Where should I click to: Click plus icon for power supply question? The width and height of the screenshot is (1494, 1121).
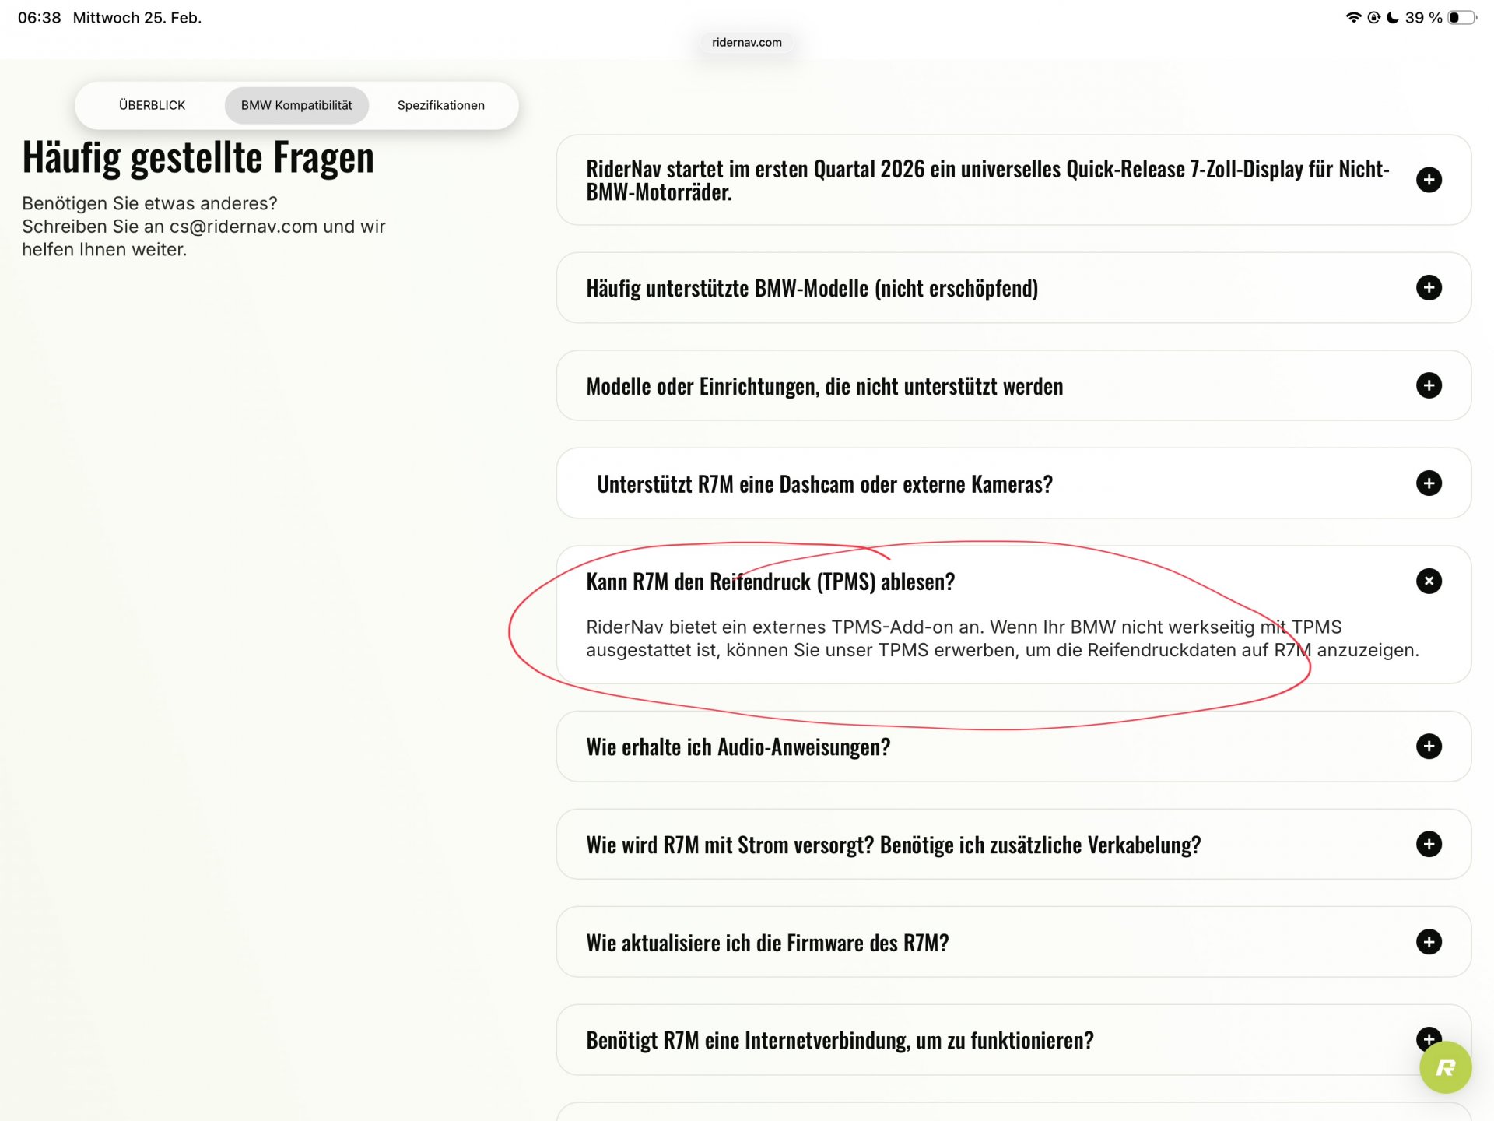[x=1429, y=845]
